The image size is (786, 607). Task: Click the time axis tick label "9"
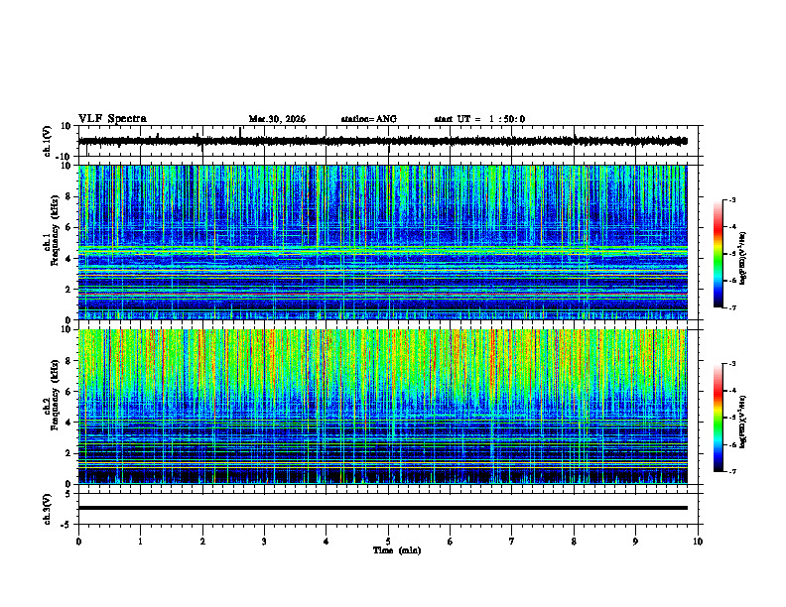pos(635,542)
